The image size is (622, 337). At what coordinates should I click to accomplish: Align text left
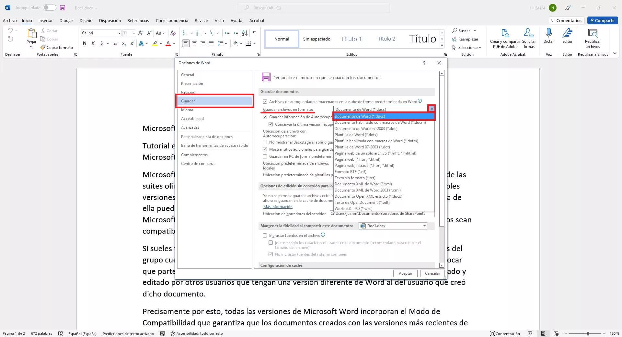coord(186,43)
